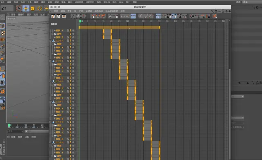Viewport: 262px width, 160px height.
Task: Click the orange cube icon in left sidebar
Action: (2, 60)
